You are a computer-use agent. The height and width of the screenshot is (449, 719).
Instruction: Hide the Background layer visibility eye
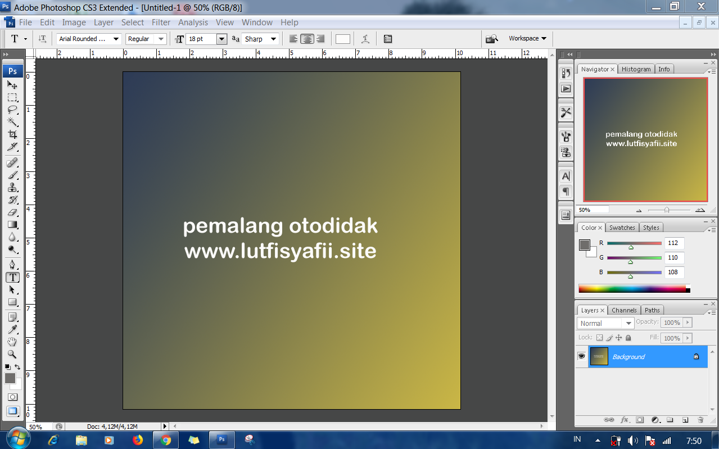point(581,356)
